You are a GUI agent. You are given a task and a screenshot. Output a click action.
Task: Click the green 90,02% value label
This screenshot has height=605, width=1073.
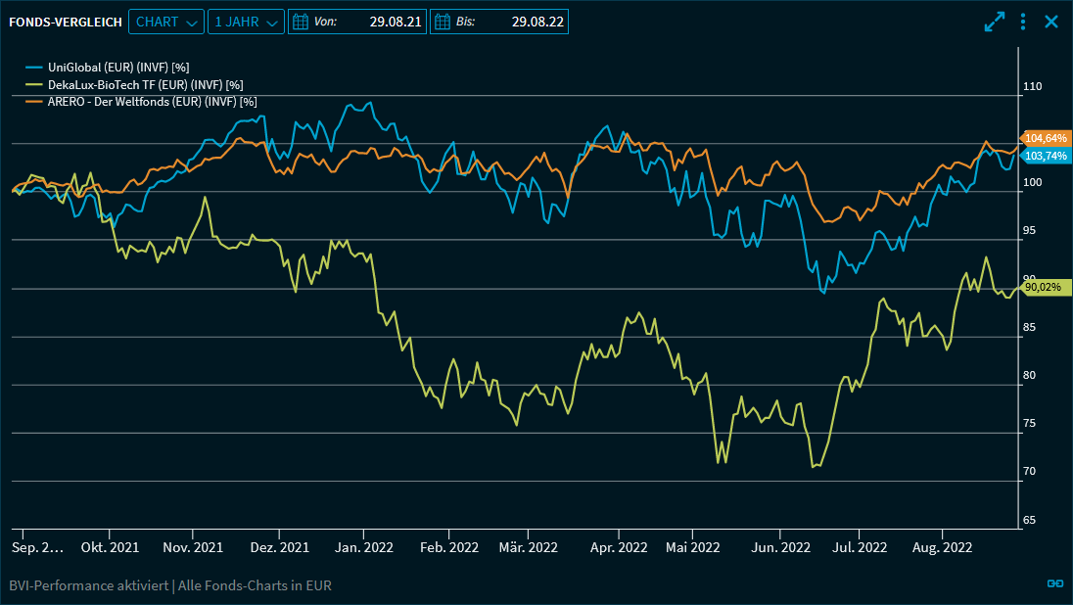tap(1044, 286)
